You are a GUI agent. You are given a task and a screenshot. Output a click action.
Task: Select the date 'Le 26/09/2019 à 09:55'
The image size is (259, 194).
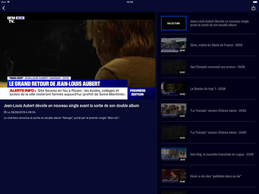(x=21, y=112)
